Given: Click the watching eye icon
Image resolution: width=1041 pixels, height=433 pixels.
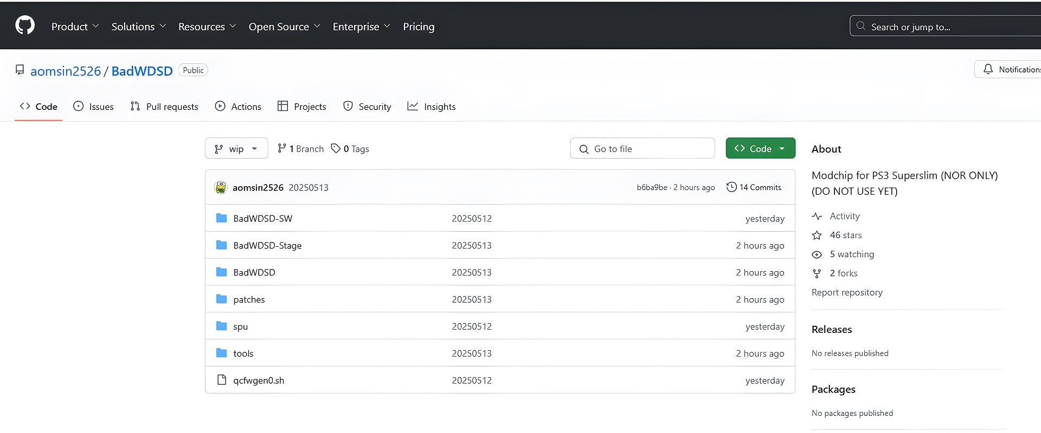Looking at the screenshot, I should coord(817,254).
